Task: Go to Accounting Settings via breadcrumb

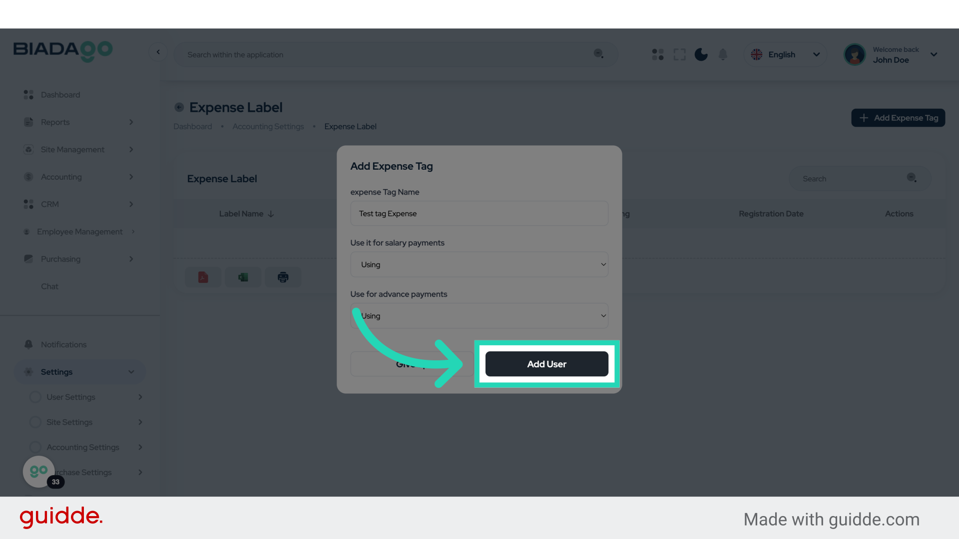Action: point(268,126)
